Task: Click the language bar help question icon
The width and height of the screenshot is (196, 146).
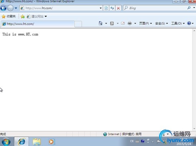Action: (142, 141)
